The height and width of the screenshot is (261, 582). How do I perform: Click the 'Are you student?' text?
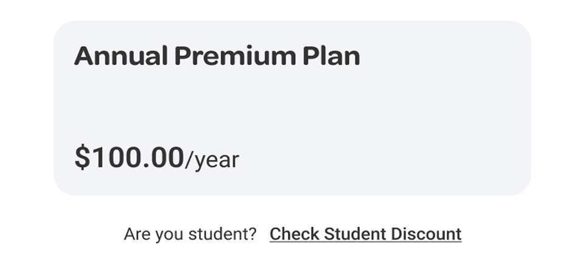[190, 234]
